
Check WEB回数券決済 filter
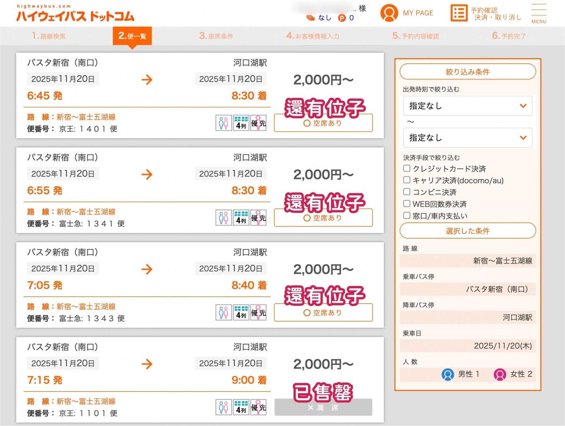pyautogui.click(x=407, y=204)
